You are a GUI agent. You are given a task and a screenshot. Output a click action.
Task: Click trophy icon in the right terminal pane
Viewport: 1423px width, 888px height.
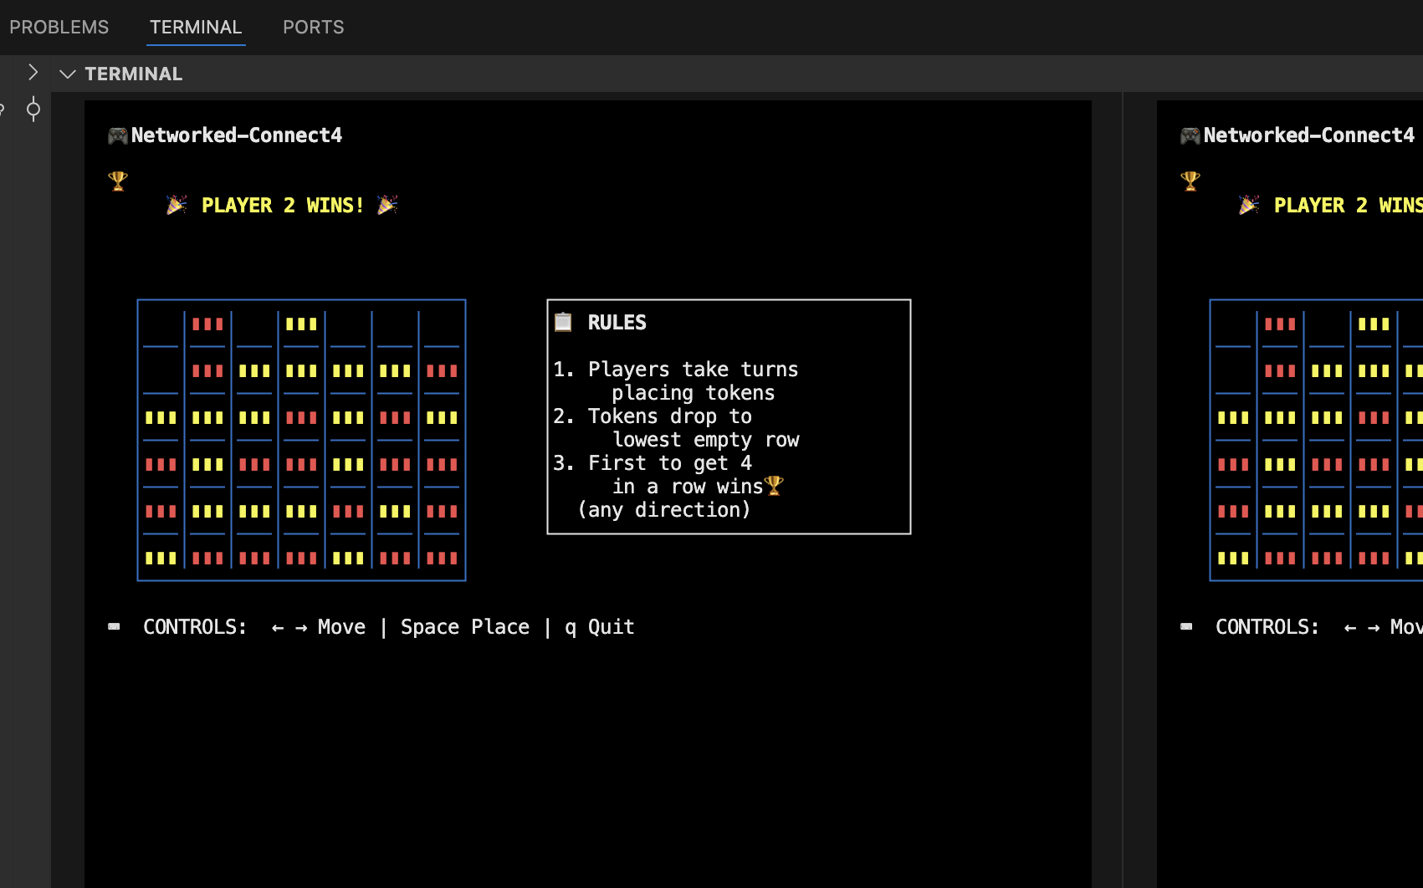pos(1190,181)
